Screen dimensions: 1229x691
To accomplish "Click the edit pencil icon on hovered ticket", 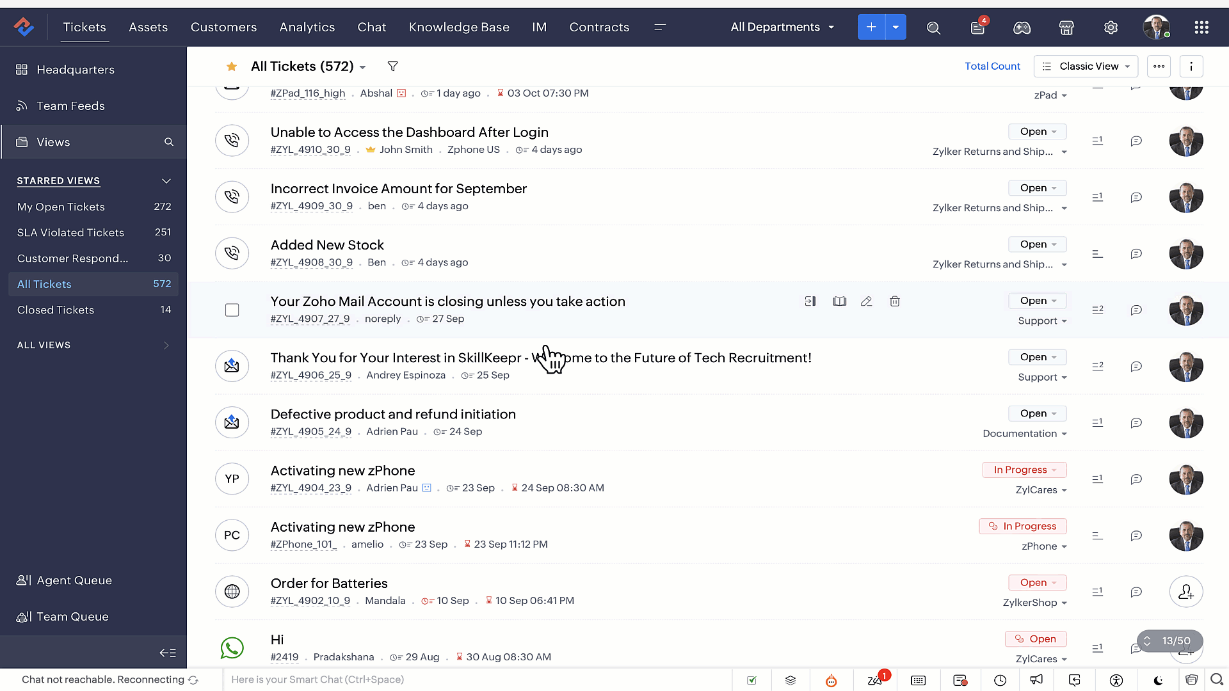I will tap(867, 301).
